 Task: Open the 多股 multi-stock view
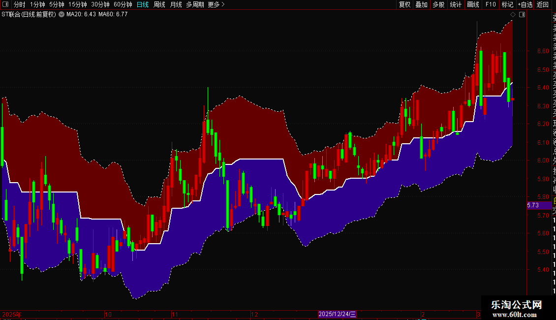point(438,4)
